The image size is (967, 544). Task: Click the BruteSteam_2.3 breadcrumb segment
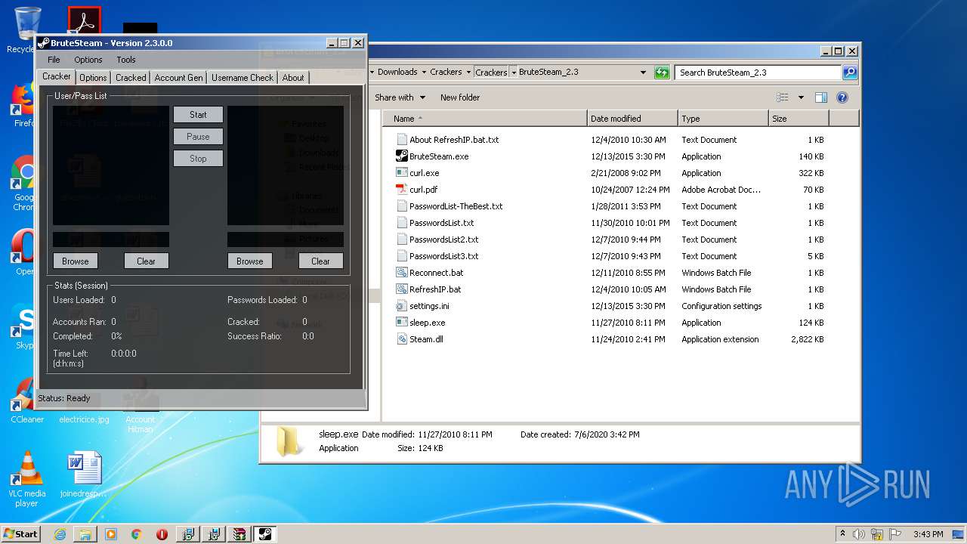(x=548, y=73)
